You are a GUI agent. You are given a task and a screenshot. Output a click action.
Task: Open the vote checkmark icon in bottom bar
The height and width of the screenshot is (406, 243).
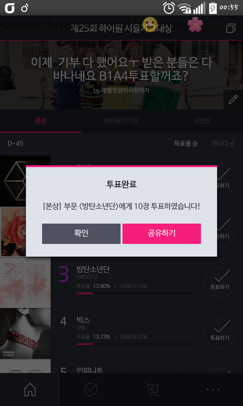point(91,389)
